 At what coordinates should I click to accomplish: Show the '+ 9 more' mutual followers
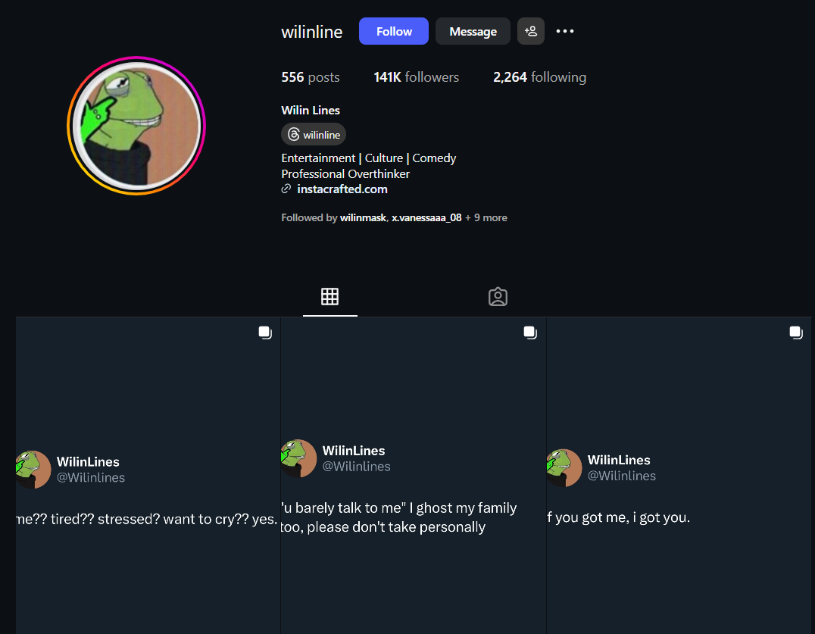pyautogui.click(x=486, y=217)
